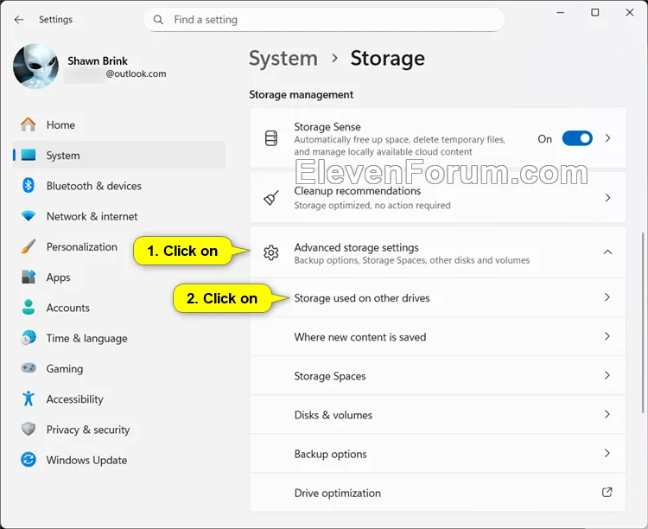Open Storage Sense details chevron

click(607, 138)
